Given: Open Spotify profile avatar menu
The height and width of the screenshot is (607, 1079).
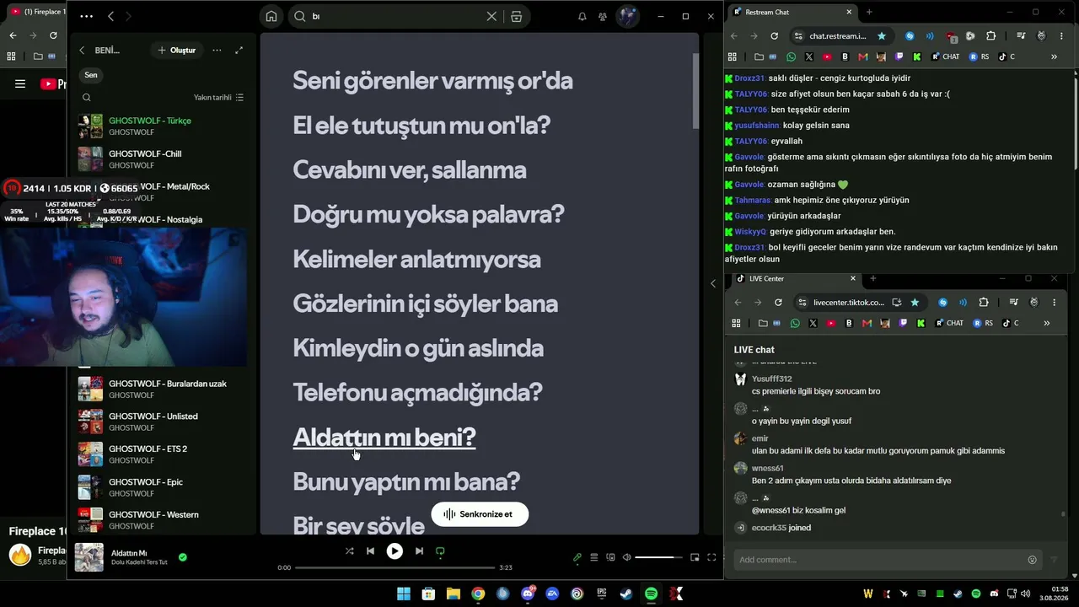Looking at the screenshot, I should [x=627, y=16].
